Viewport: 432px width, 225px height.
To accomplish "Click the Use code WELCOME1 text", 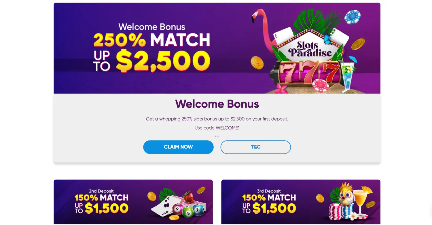I will click(217, 128).
